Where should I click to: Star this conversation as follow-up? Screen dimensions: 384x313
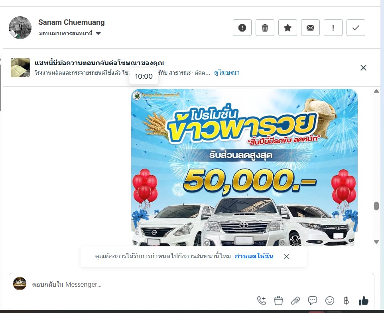(x=288, y=28)
